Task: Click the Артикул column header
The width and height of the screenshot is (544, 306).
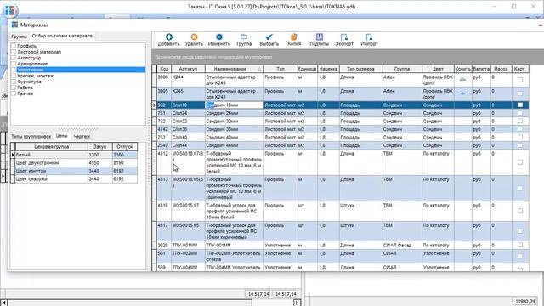Action: [188, 69]
